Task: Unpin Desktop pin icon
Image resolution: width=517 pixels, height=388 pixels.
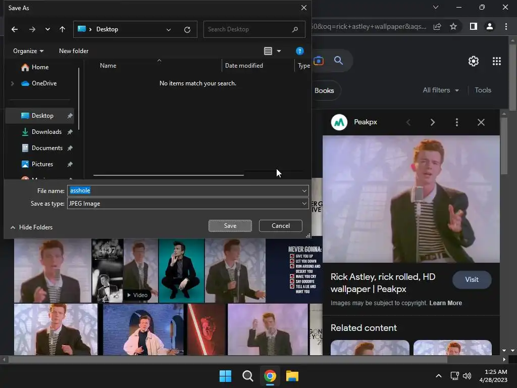Action: tap(70, 116)
